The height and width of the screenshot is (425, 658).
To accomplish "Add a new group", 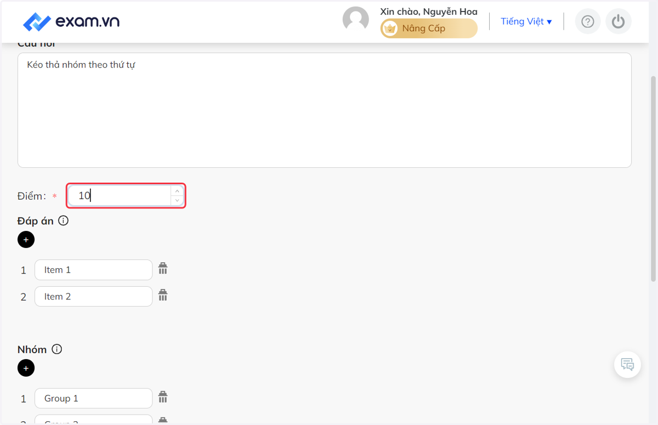I will [26, 368].
